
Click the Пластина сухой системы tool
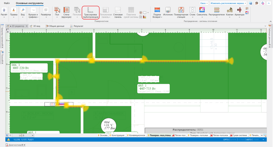tap(131, 12)
